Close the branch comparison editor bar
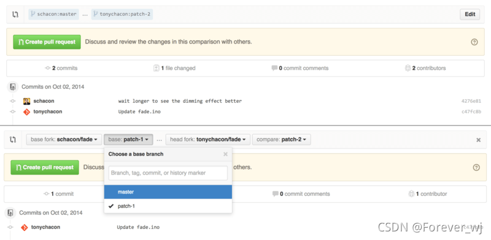 479,140
